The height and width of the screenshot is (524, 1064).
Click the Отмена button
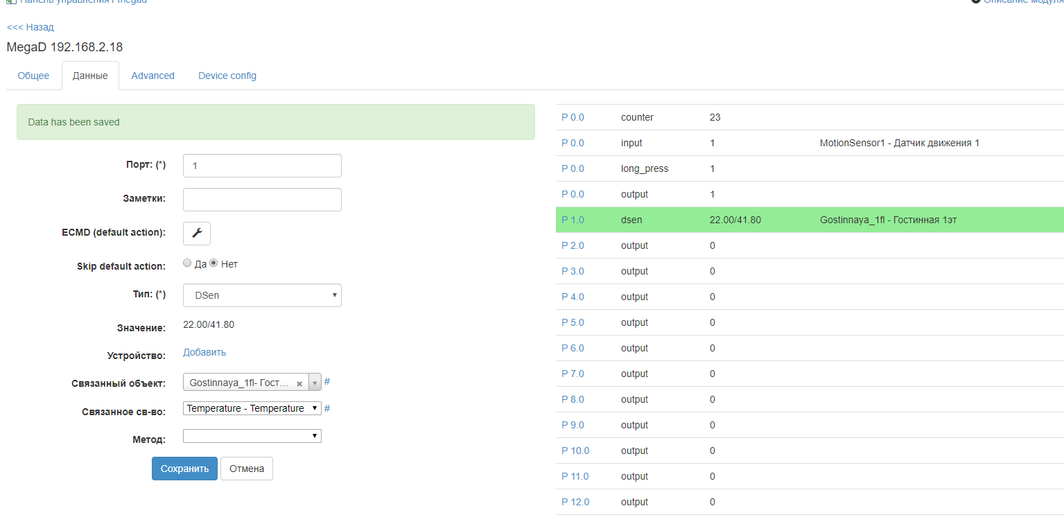tap(247, 469)
